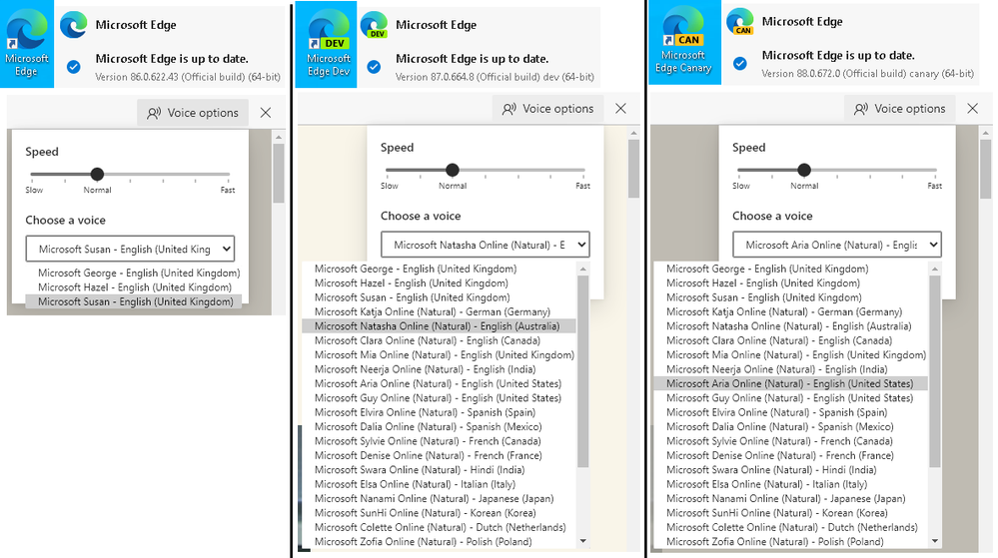The width and height of the screenshot is (998, 558).
Task: Choose Microsoft Guy English (United States) in Canary list
Action: pos(791,398)
